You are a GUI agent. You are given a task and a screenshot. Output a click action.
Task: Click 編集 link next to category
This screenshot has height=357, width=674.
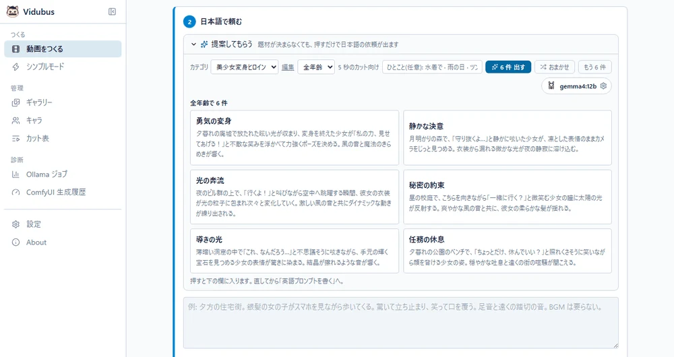pyautogui.click(x=288, y=67)
